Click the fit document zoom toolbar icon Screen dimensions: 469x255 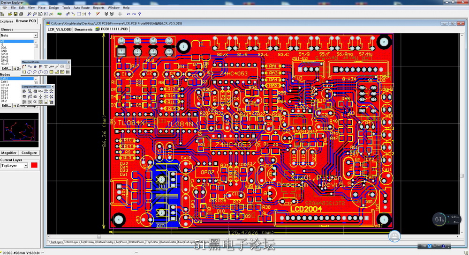(x=40, y=14)
